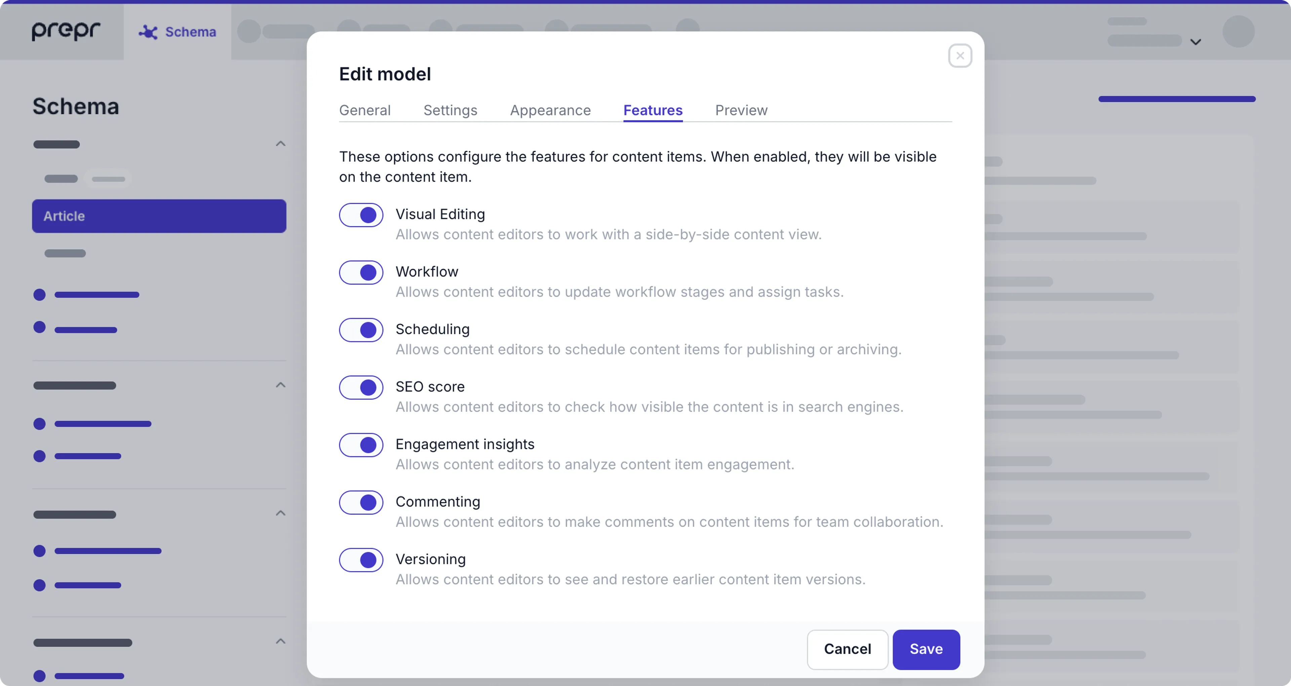Toggle Scheduling off
The image size is (1291, 686).
pyautogui.click(x=361, y=330)
